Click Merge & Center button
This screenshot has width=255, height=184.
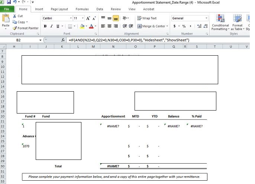click(151, 26)
